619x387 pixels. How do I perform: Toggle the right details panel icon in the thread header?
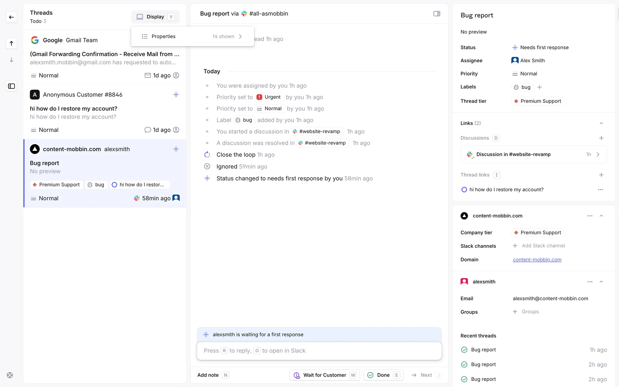click(x=437, y=14)
